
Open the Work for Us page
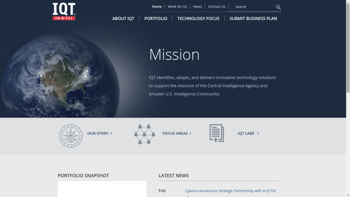[x=177, y=7]
